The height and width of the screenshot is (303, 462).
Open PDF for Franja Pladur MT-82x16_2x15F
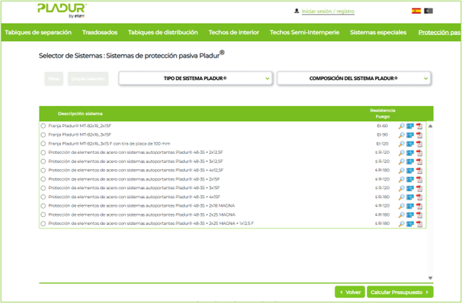tap(420, 126)
